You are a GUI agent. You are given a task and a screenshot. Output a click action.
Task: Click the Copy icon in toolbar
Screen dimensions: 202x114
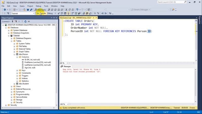pos(69,10)
